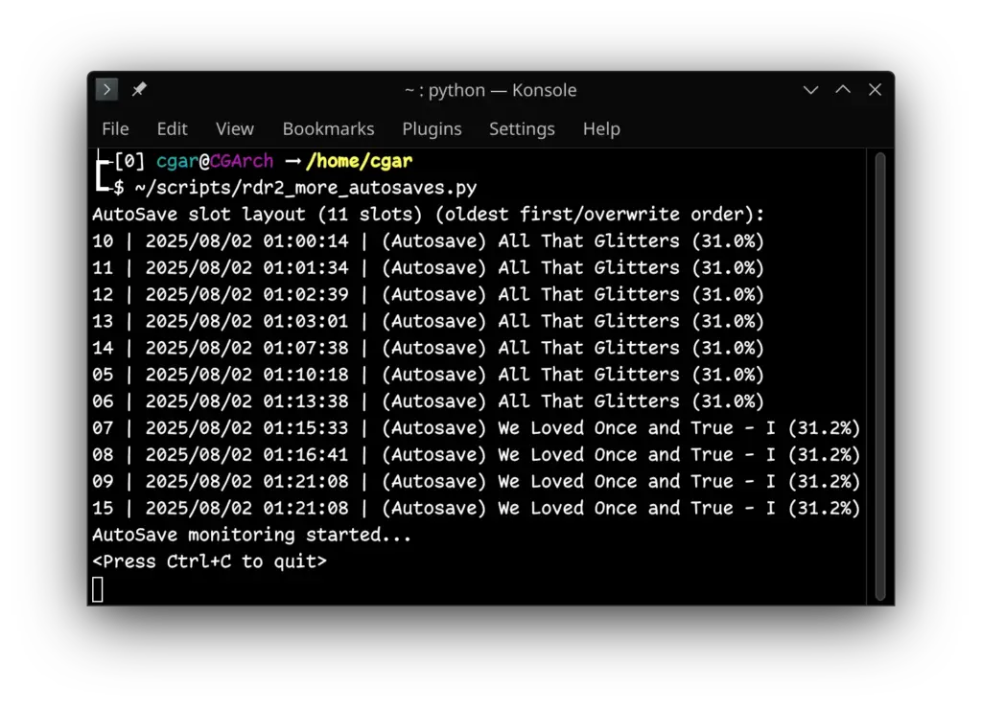Open the Settings menu

pyautogui.click(x=522, y=128)
